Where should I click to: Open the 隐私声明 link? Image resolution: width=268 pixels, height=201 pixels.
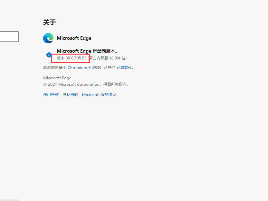click(70, 94)
